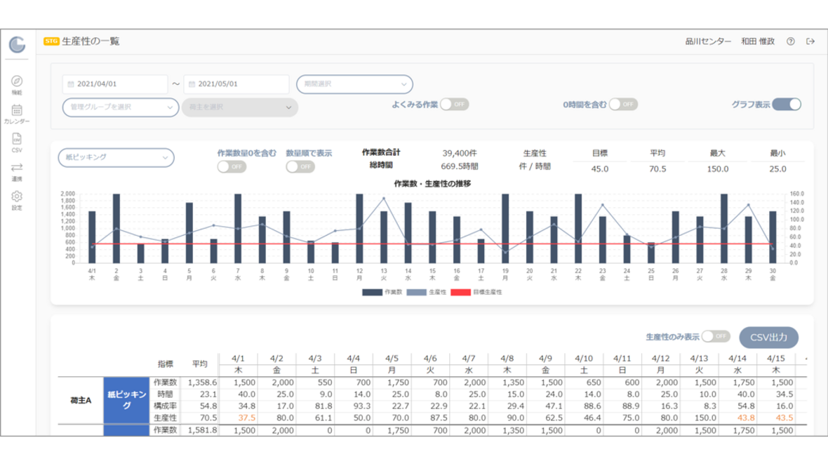Open the CSV sidebar icon
The image size is (828, 466).
pyautogui.click(x=17, y=139)
